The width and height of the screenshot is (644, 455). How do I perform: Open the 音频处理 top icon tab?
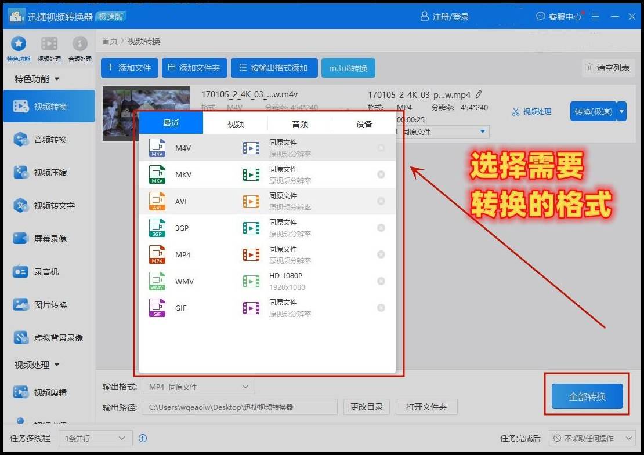[80, 49]
